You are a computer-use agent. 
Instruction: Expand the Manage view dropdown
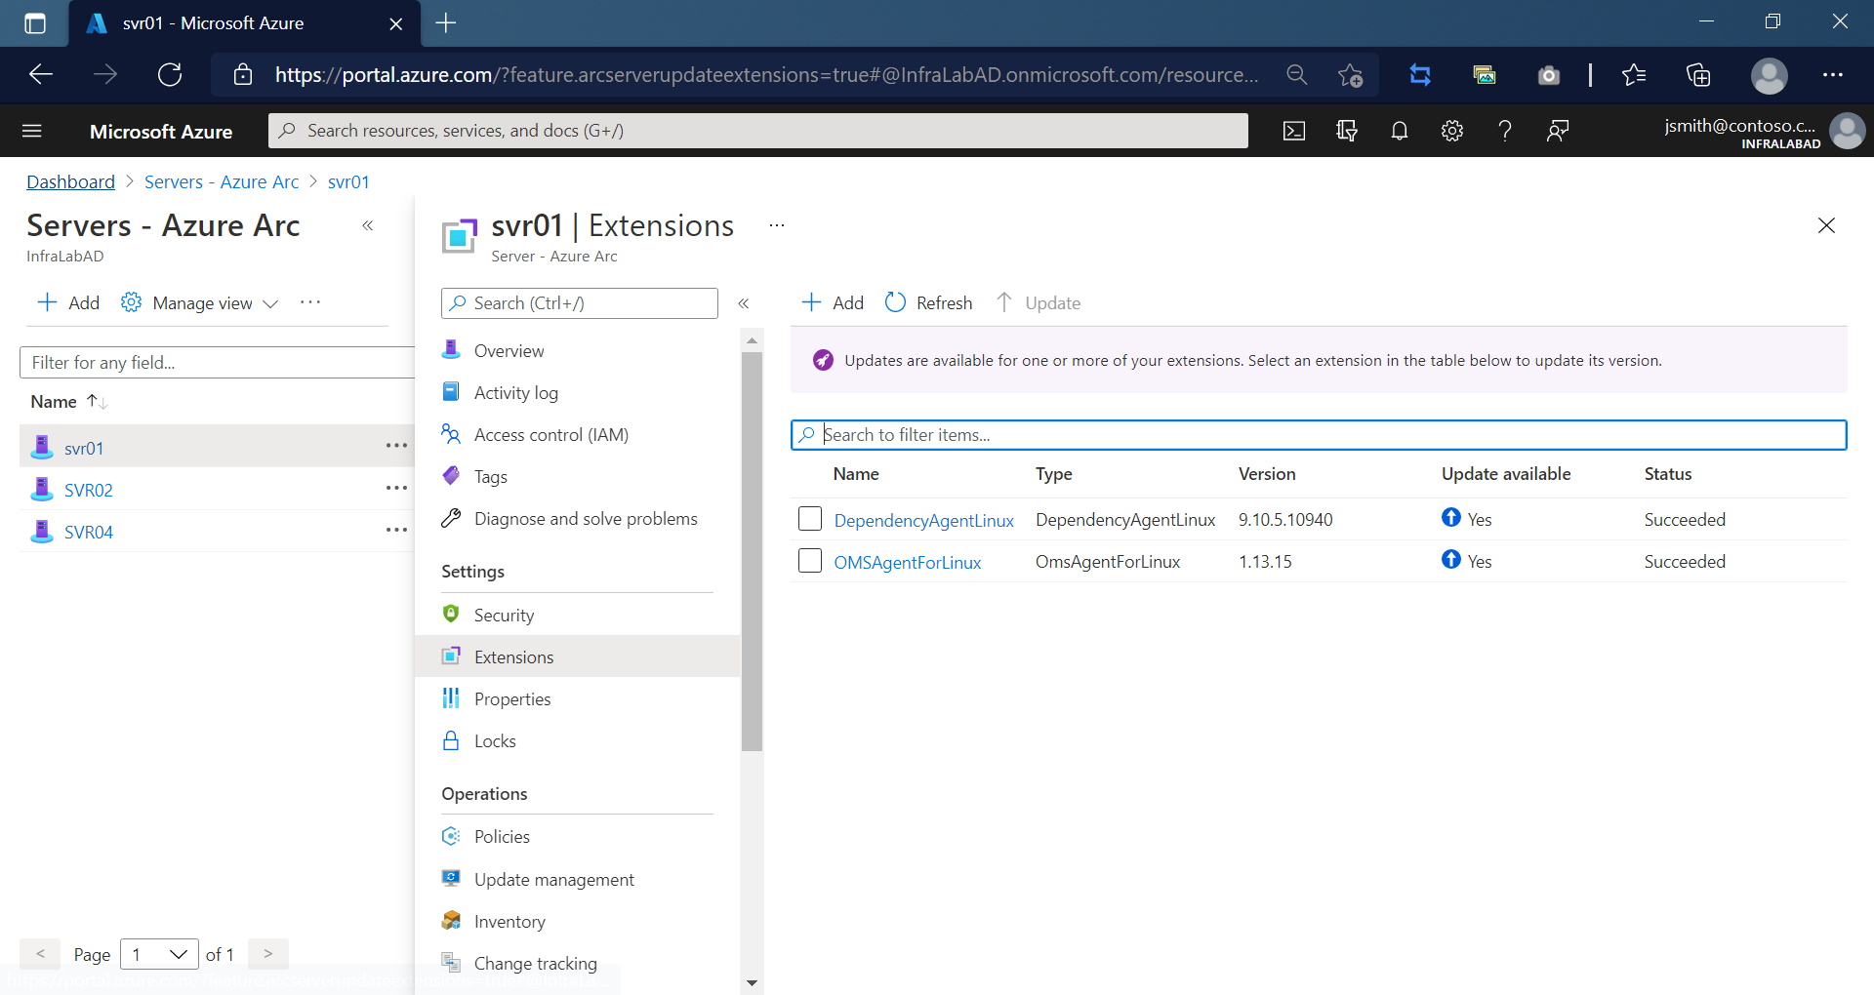[201, 303]
